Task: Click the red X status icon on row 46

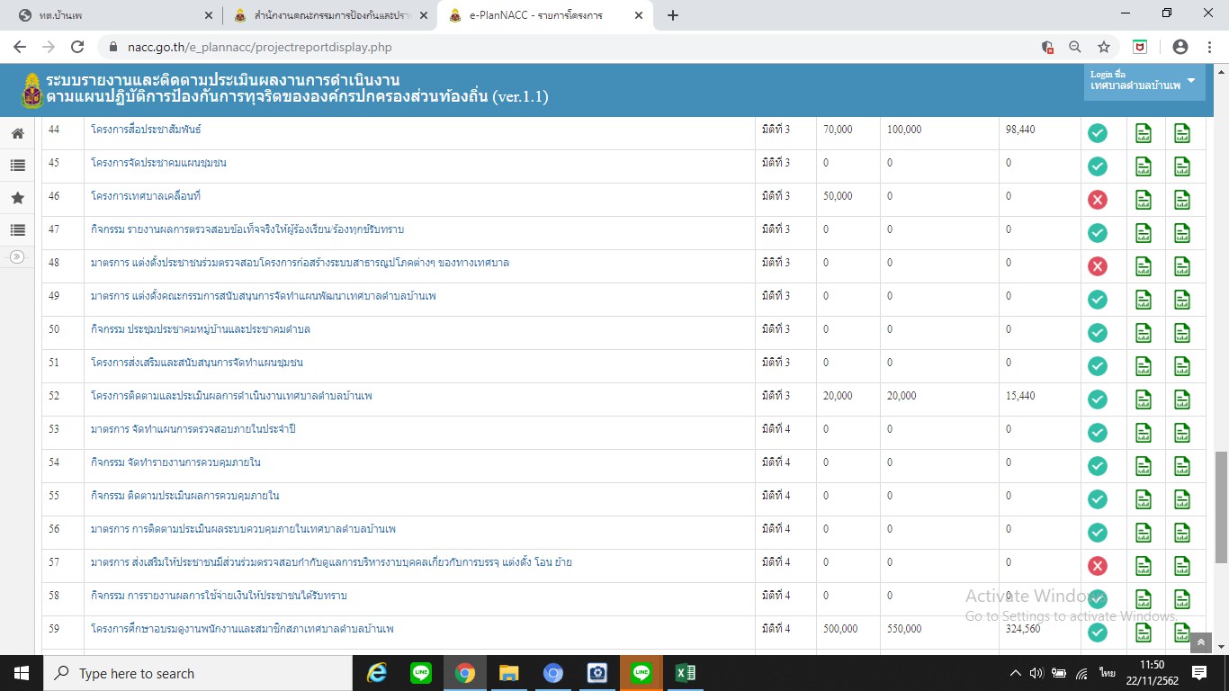Action: pyautogui.click(x=1097, y=200)
